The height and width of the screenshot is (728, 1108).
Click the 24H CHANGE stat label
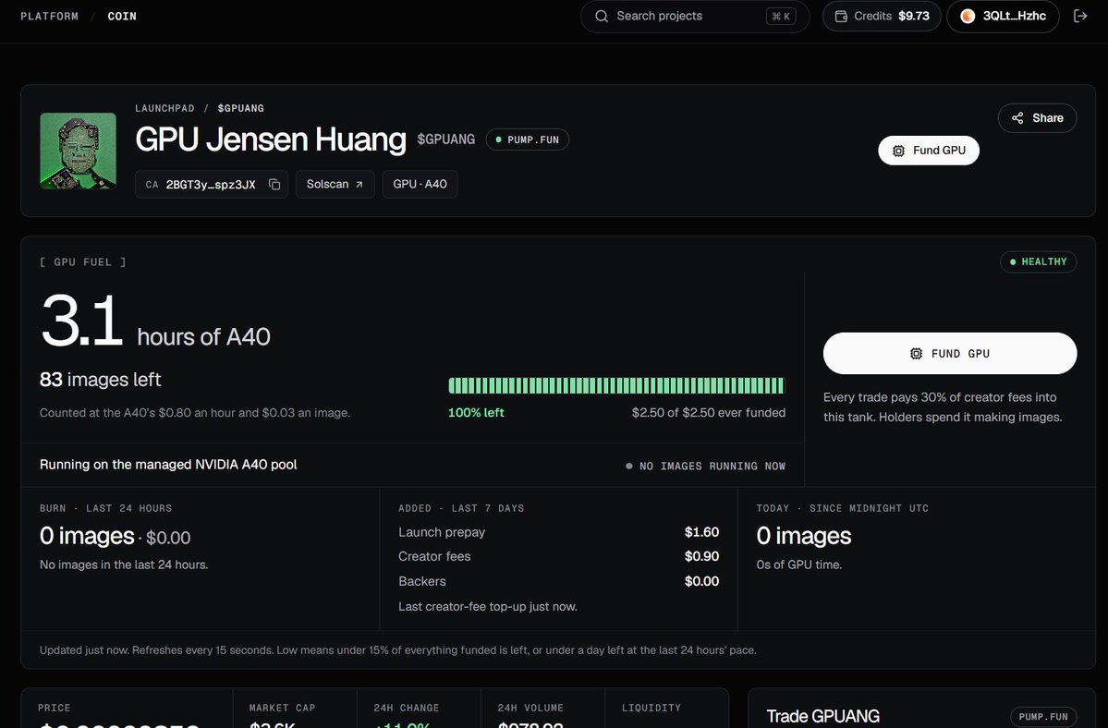pyautogui.click(x=407, y=708)
